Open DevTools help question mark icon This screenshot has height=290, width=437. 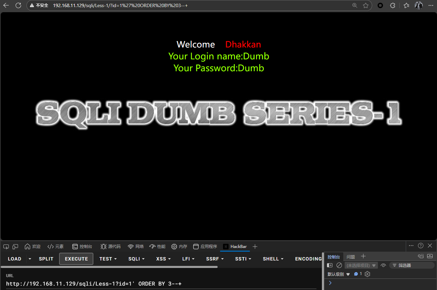click(421, 246)
